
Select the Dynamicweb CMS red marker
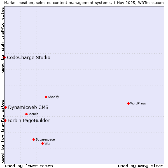coord(6,107)
